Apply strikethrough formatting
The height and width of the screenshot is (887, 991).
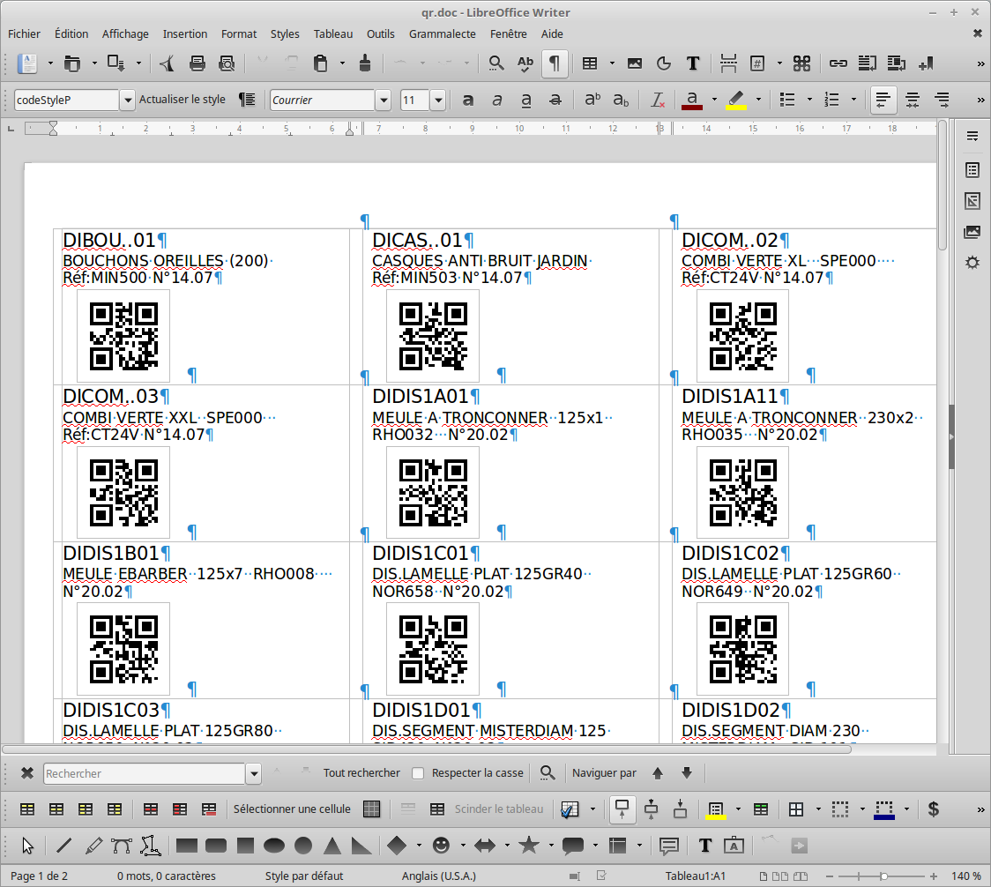pos(555,100)
